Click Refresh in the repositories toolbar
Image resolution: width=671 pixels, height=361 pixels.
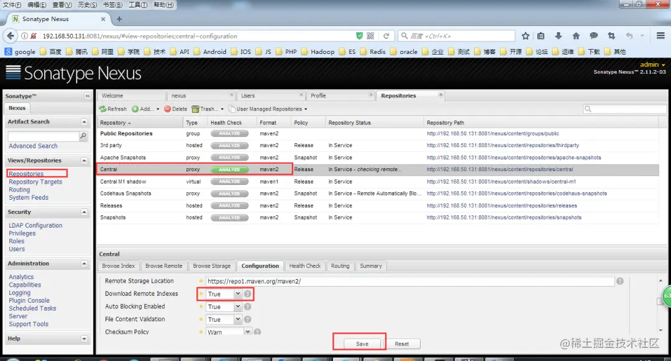(x=113, y=109)
